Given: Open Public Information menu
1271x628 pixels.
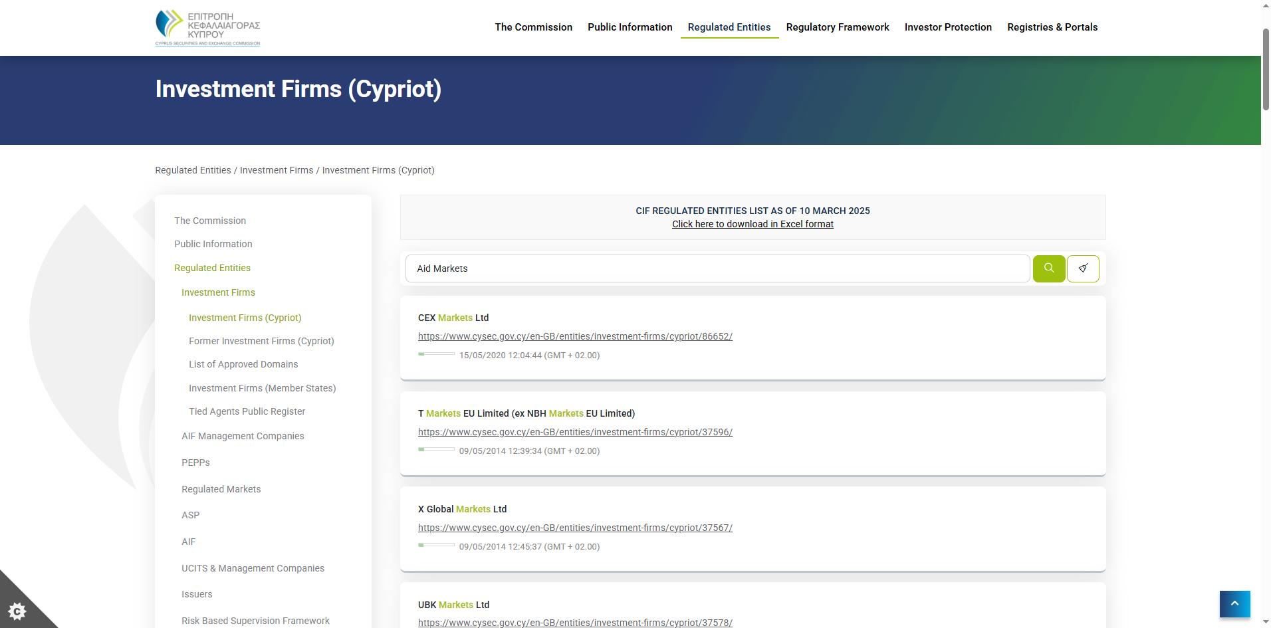Looking at the screenshot, I should tap(630, 27).
